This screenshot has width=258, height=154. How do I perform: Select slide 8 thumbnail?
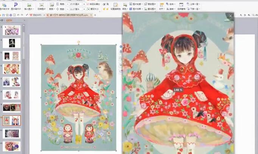click(x=11, y=95)
